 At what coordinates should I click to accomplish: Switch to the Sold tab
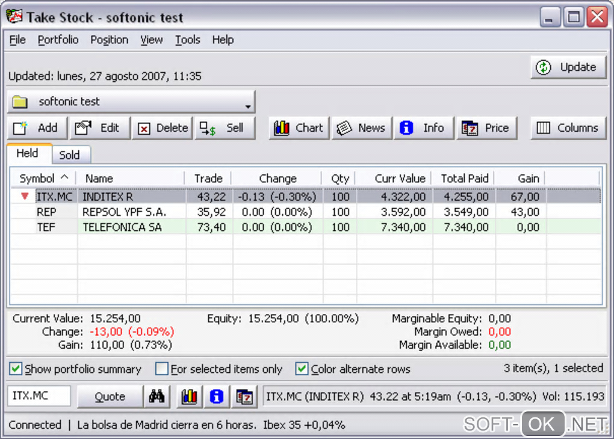pyautogui.click(x=70, y=155)
